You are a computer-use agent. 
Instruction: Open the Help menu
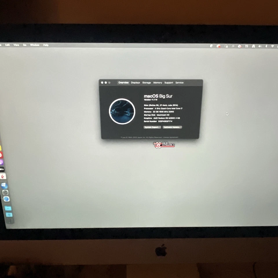tap(45, 45)
